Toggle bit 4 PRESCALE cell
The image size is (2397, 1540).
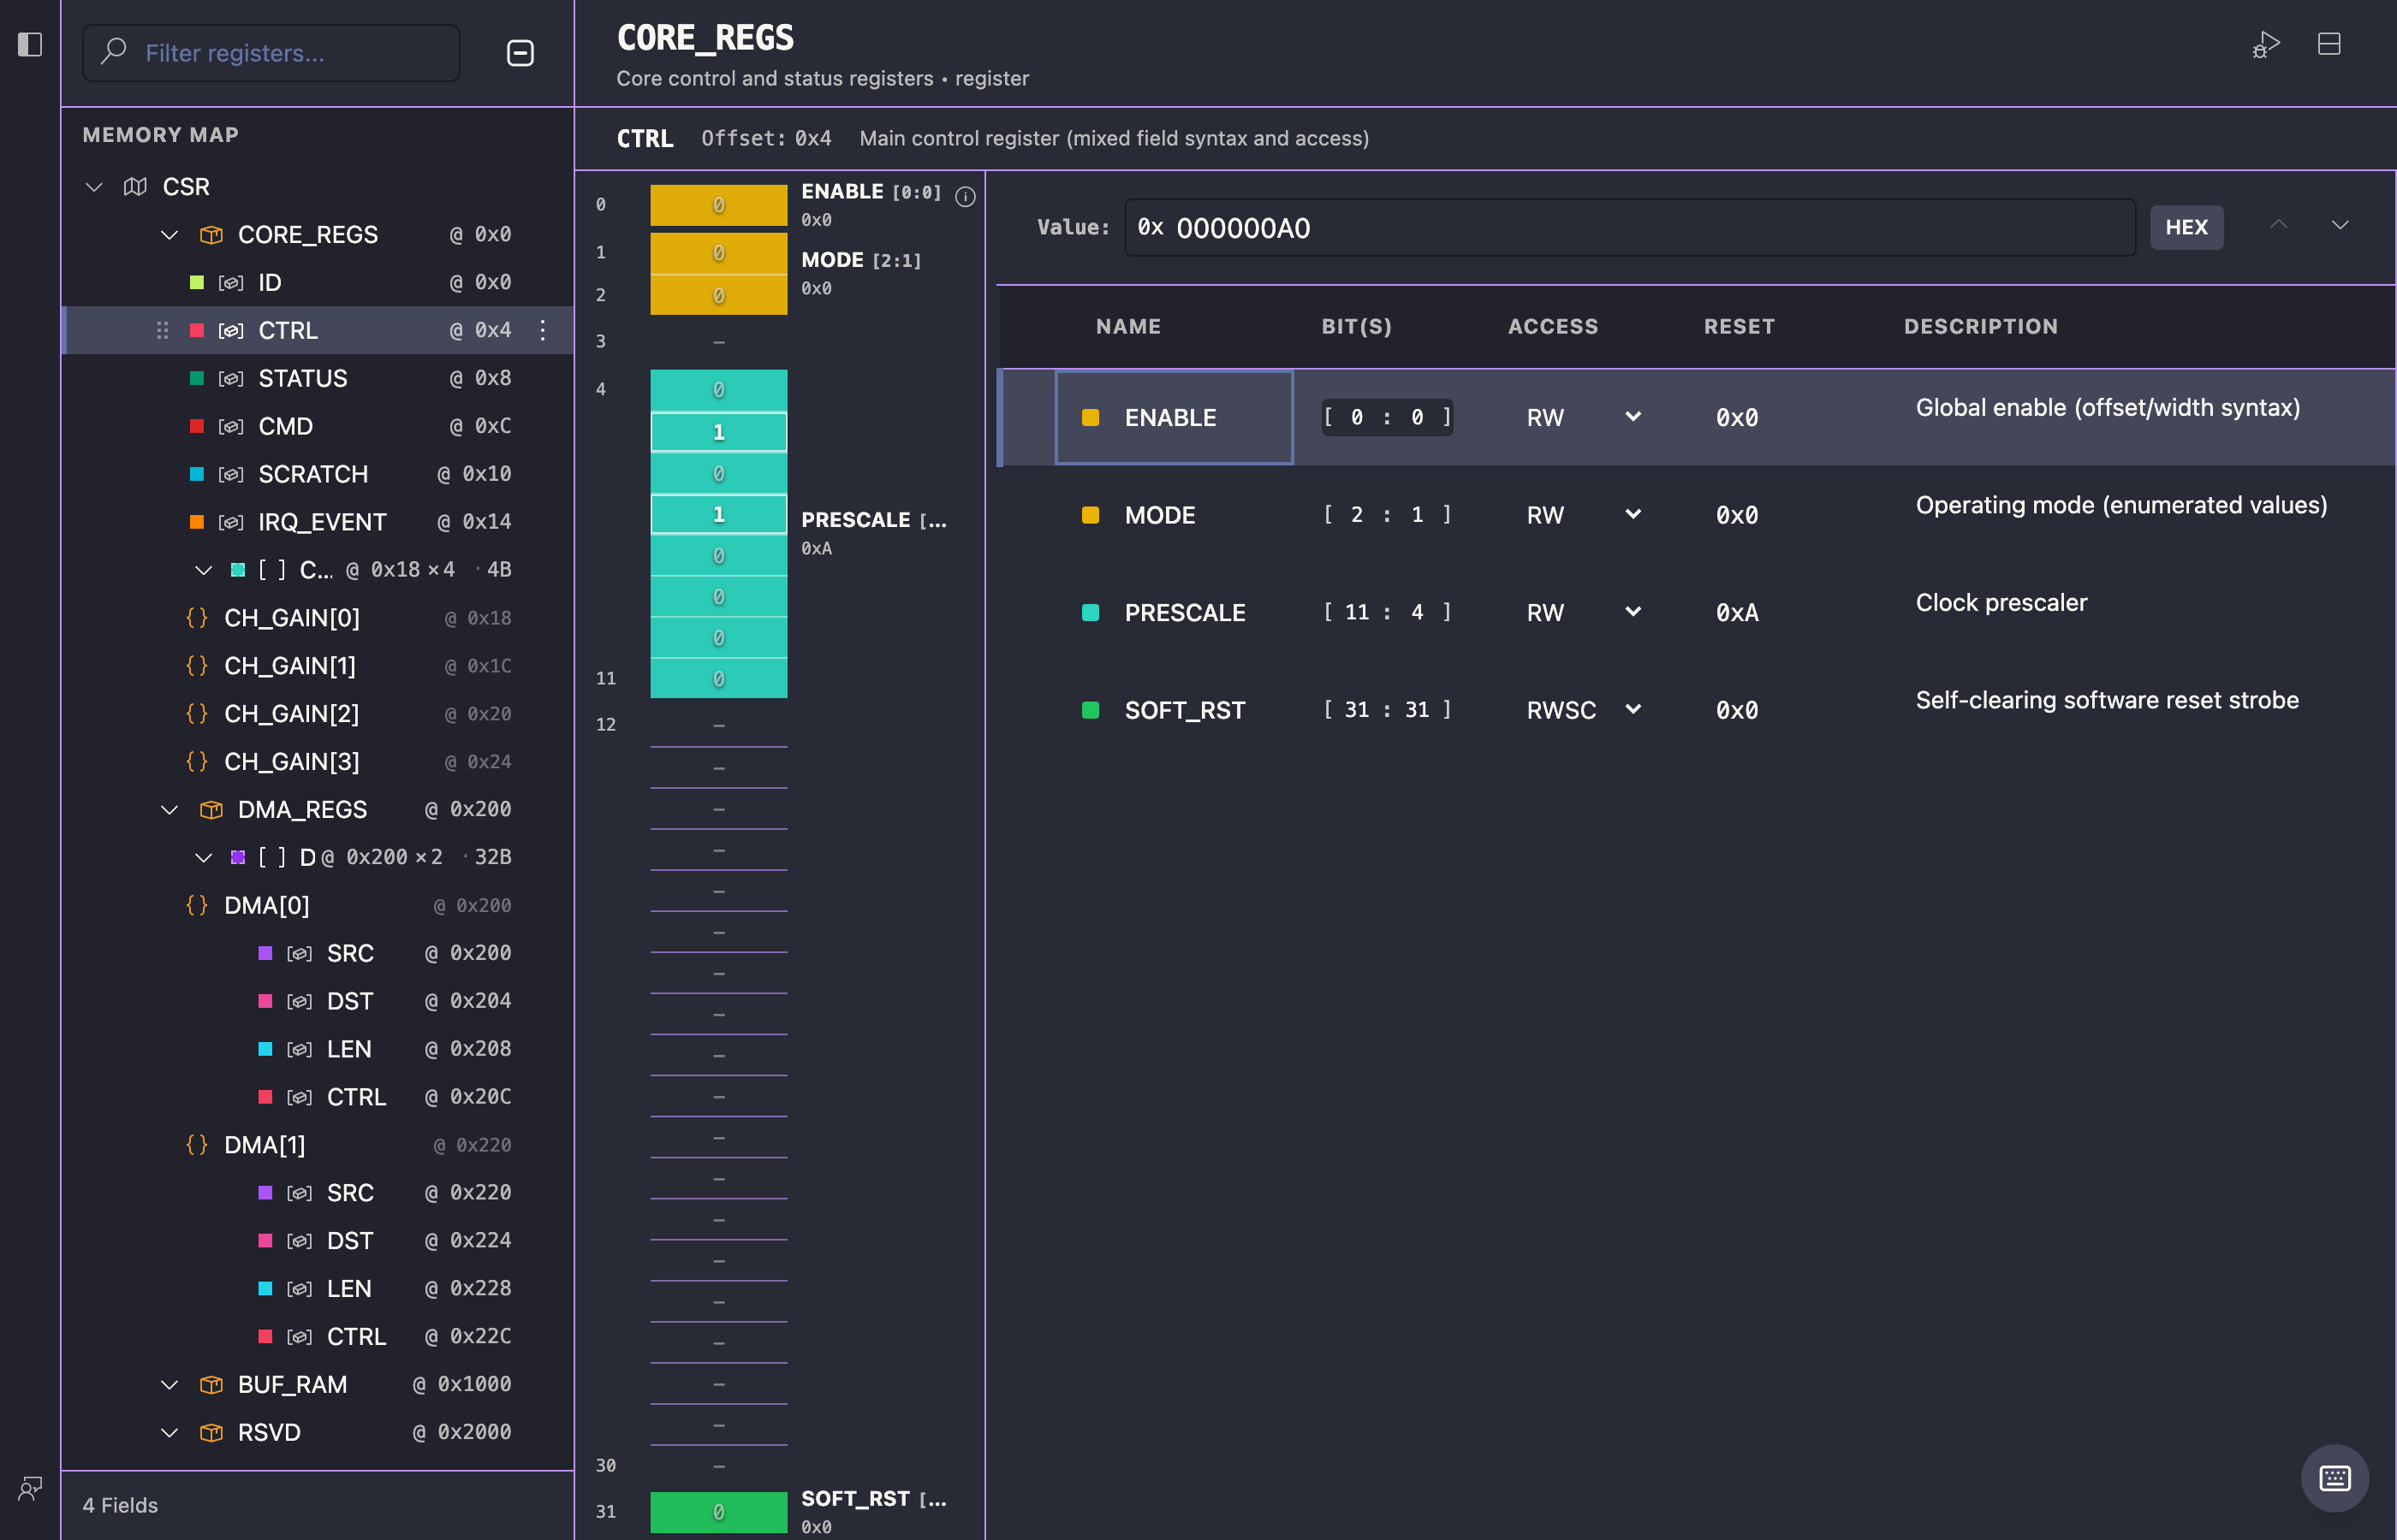(718, 390)
